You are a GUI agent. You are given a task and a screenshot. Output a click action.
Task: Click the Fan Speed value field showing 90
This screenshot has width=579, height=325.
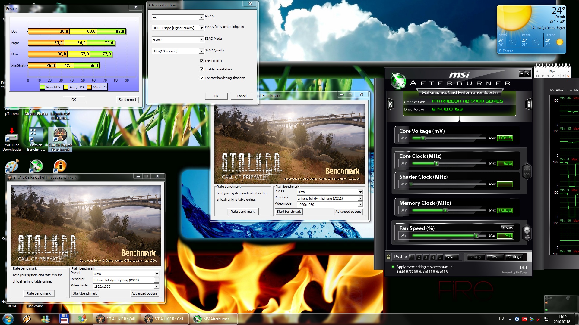pyautogui.click(x=505, y=236)
